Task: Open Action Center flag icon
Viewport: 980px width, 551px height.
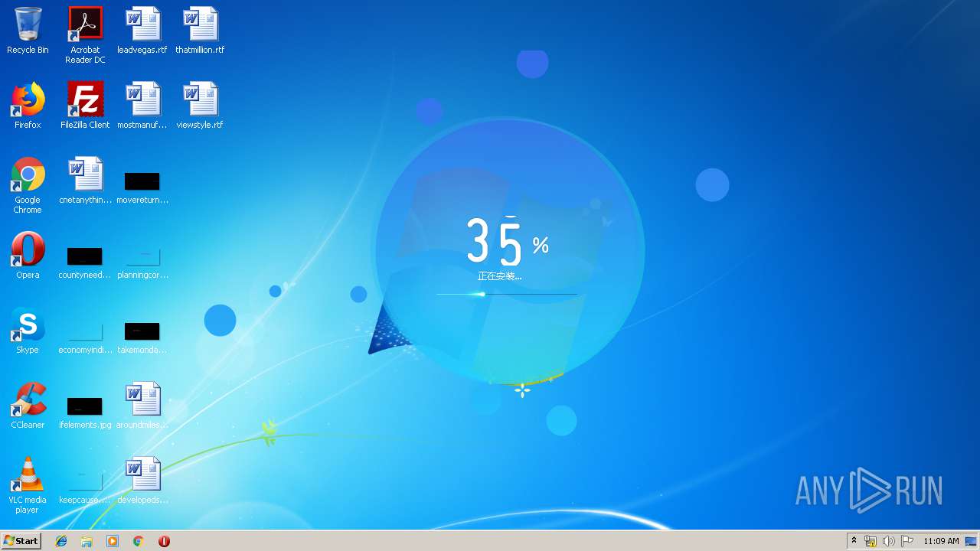Action: tap(907, 541)
